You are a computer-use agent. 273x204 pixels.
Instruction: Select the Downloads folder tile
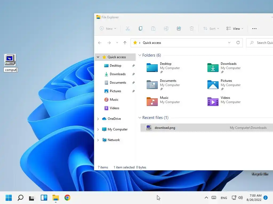pyautogui.click(x=224, y=68)
